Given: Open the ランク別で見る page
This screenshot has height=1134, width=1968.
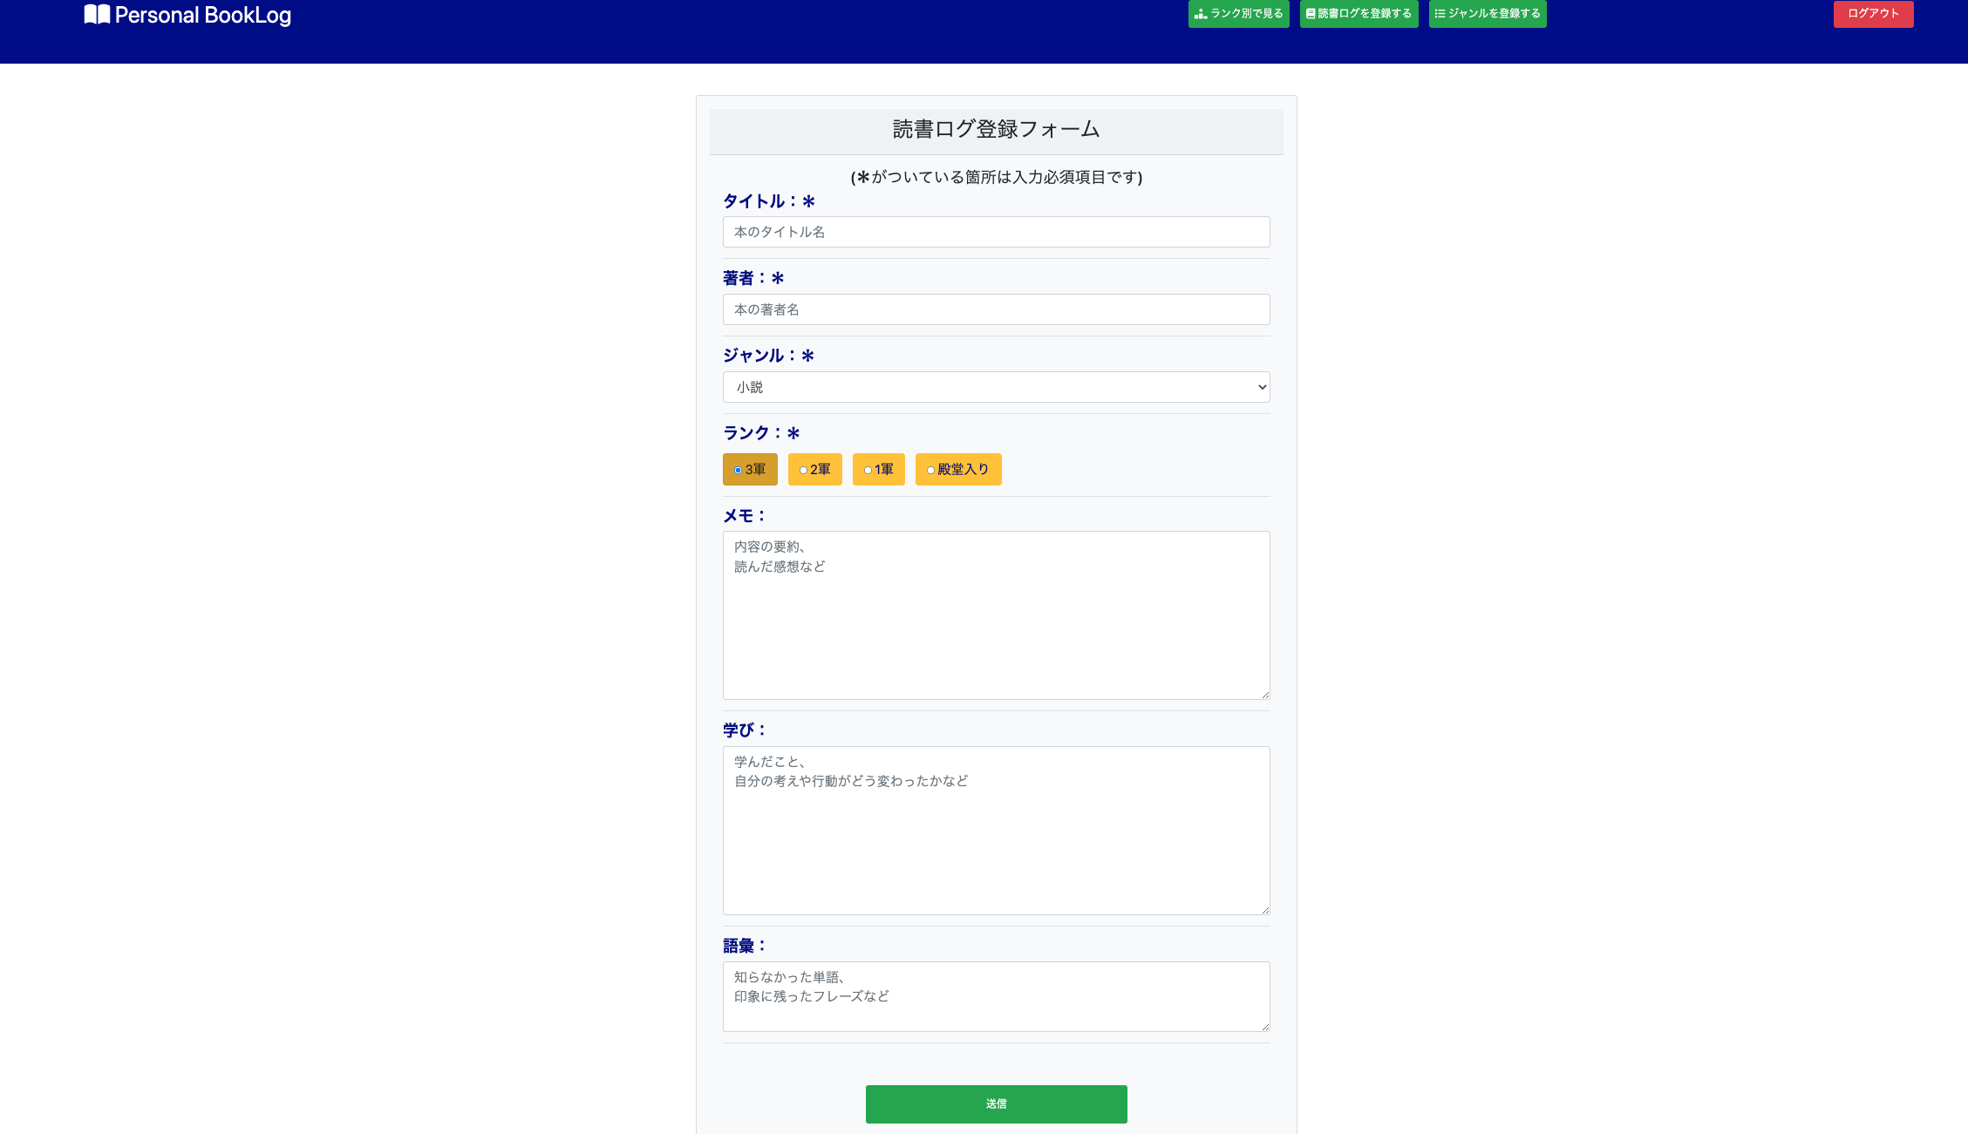Looking at the screenshot, I should (1238, 13).
